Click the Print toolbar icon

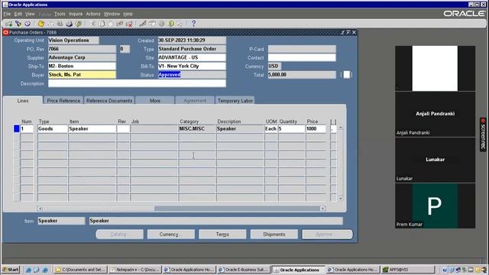(69, 24)
